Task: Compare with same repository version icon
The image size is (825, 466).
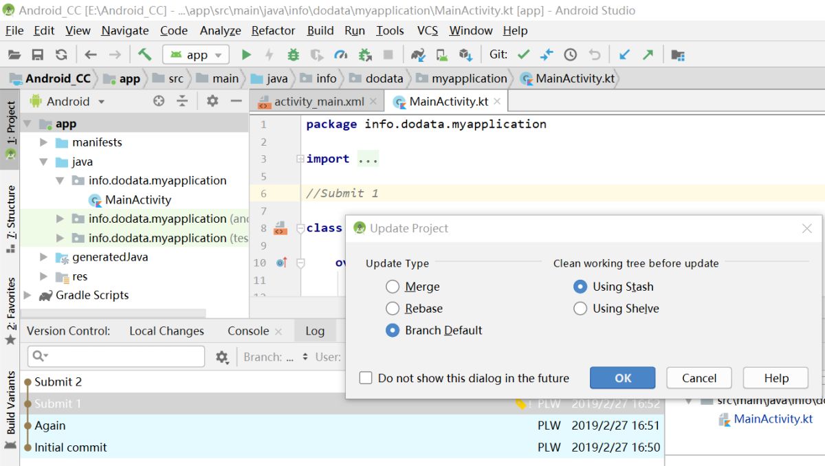Action: click(547, 55)
